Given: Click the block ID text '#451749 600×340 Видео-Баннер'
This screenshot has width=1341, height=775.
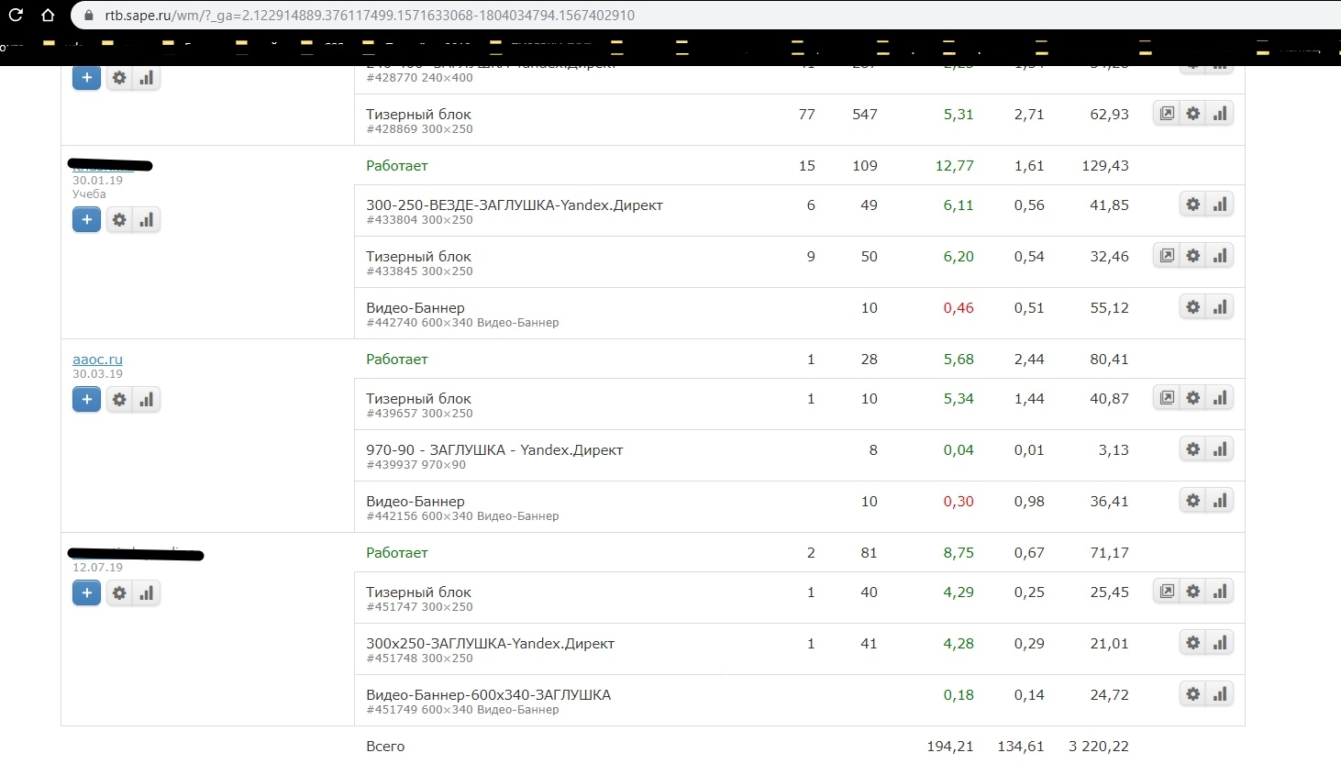Looking at the screenshot, I should (462, 710).
